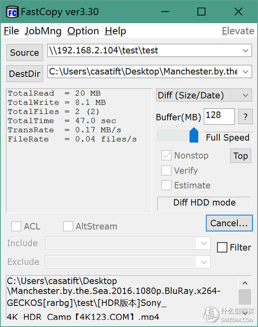The image size is (258, 327).
Task: Click the Source button
Action: 25,52
